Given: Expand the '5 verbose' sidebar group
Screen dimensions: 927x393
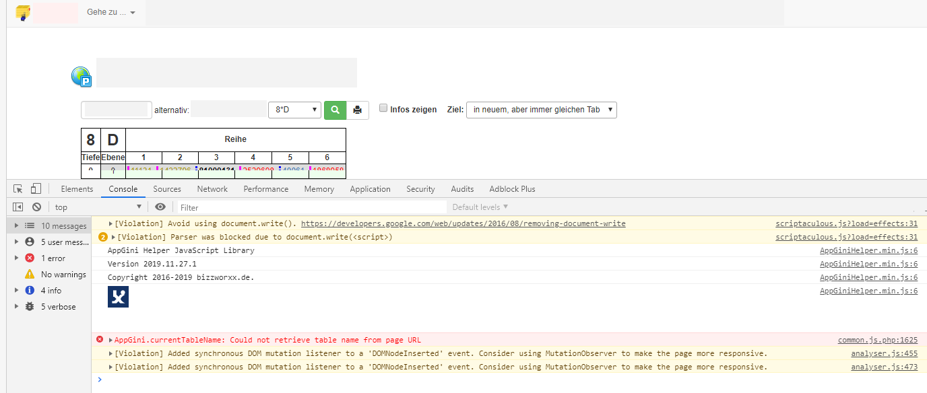Looking at the screenshot, I should tap(16, 307).
